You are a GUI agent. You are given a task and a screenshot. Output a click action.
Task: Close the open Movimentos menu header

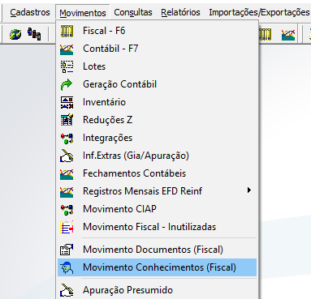point(83,12)
